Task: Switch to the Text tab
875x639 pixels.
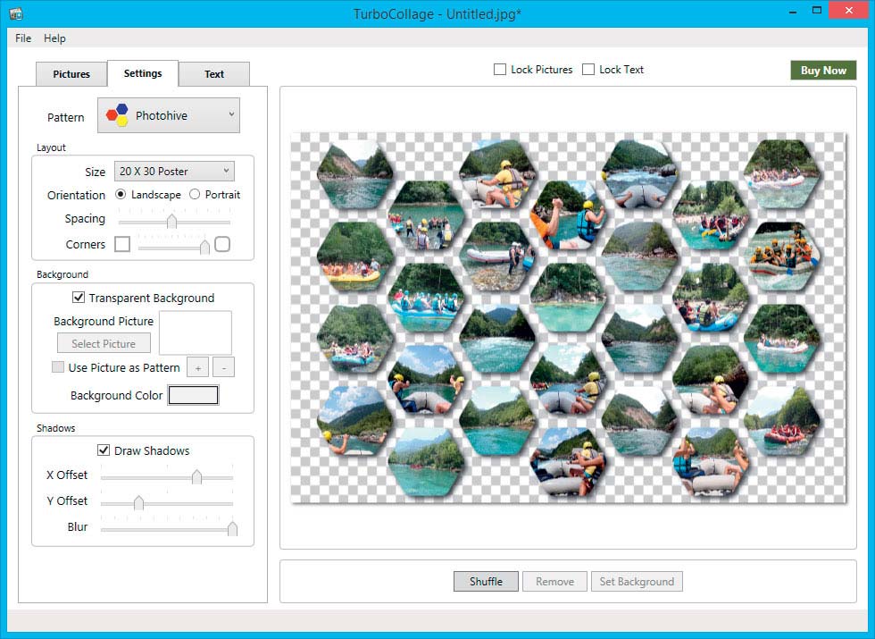Action: point(214,73)
